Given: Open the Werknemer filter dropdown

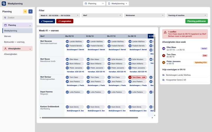Looking at the screenshot, I should pyautogui.click(x=145, y=15).
